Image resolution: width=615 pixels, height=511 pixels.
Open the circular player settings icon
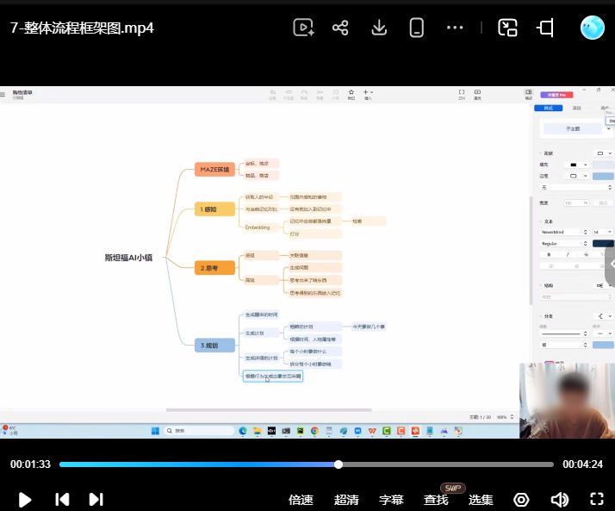(521, 500)
